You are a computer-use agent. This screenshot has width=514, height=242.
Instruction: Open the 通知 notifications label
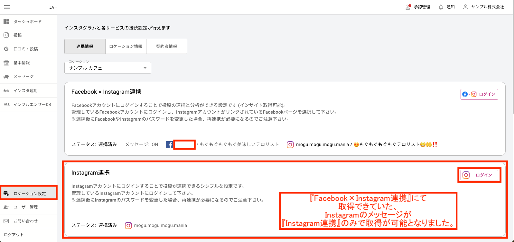(x=451, y=7)
